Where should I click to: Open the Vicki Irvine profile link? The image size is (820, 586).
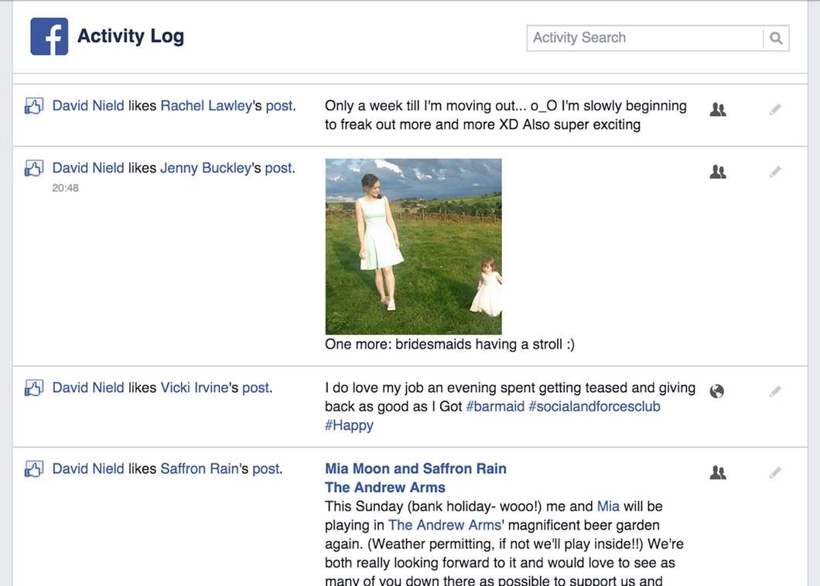pos(194,387)
